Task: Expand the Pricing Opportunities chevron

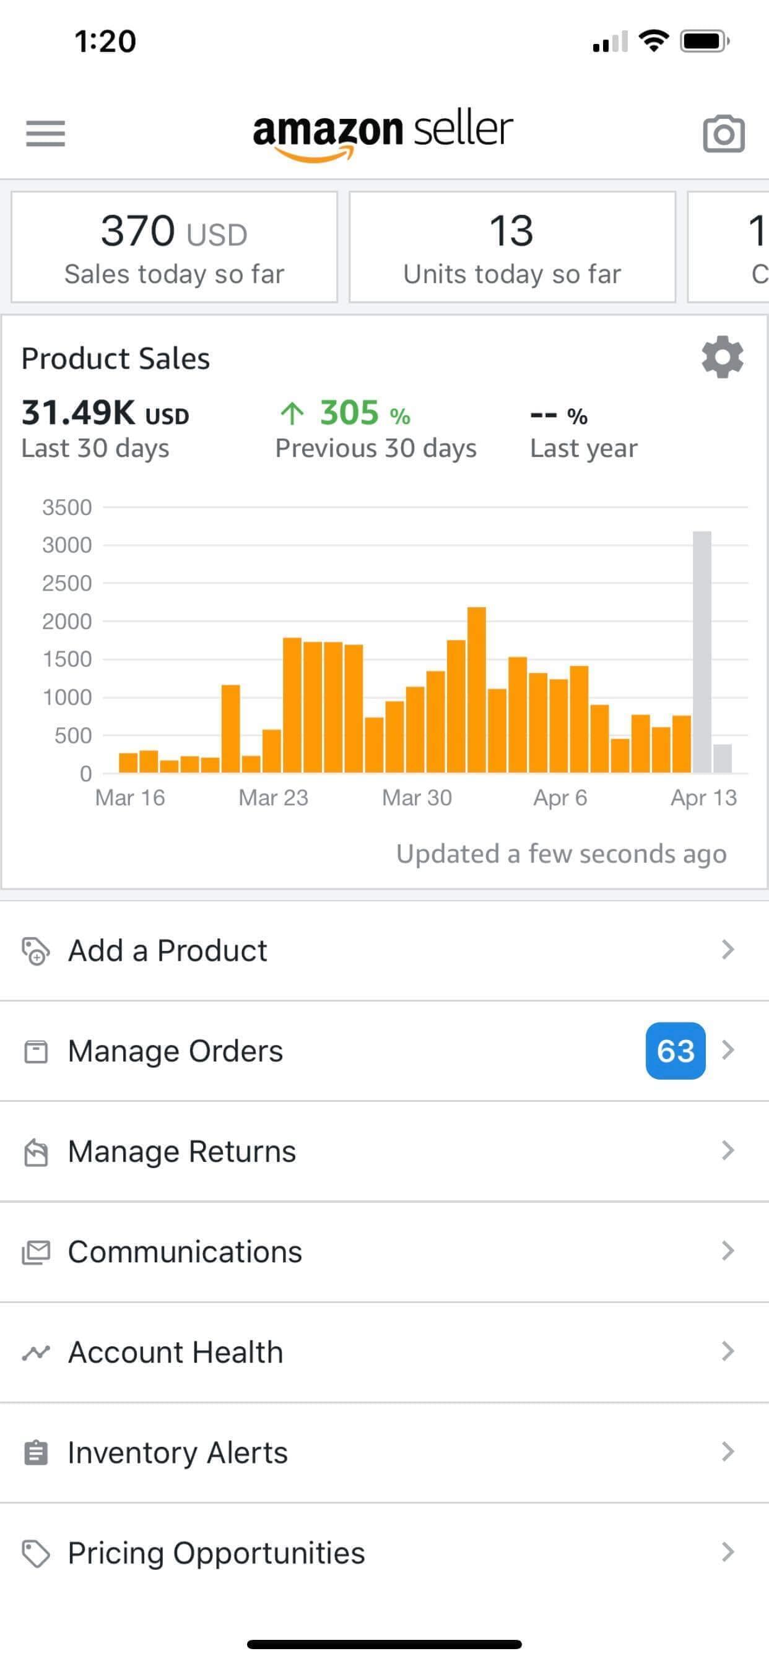Action: click(728, 1551)
